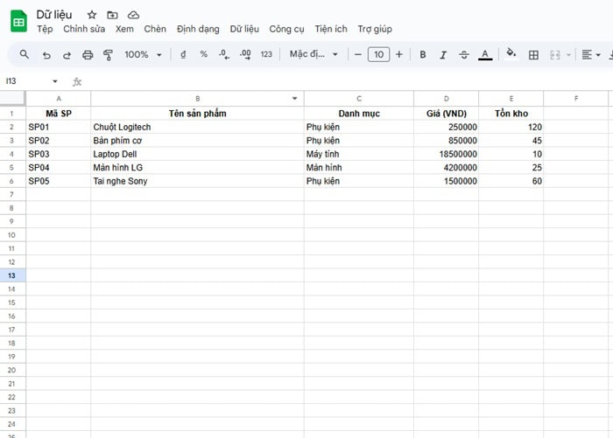Print the spreadsheet
Viewport: 613px width, 438px height.
pyautogui.click(x=88, y=55)
